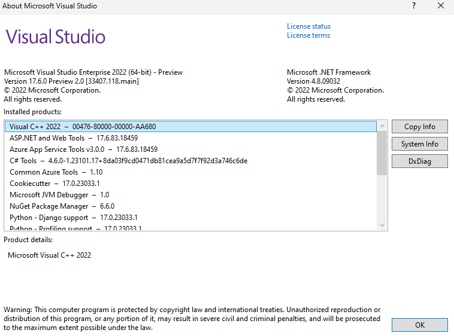
Task: Open System Info
Action: point(419,144)
